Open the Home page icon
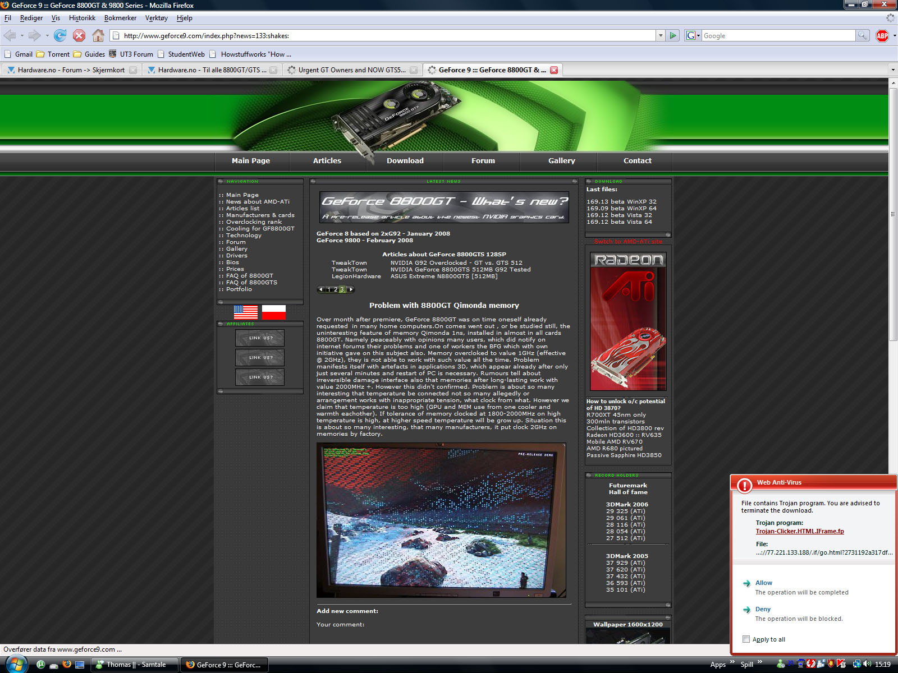The width and height of the screenshot is (898, 673). (x=98, y=36)
